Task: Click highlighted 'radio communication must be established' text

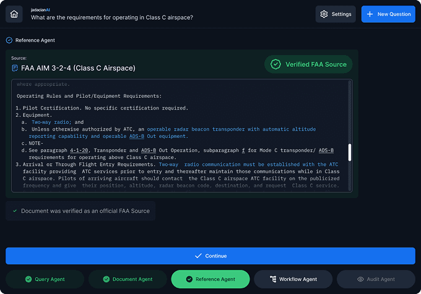Action: [x=242, y=164]
